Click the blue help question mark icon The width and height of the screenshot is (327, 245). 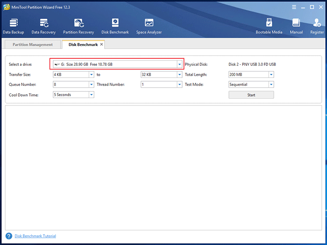click(9, 236)
